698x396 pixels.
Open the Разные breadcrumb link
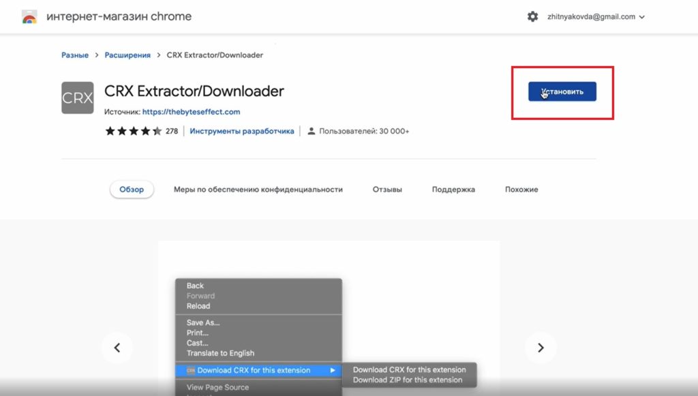pyautogui.click(x=75, y=55)
